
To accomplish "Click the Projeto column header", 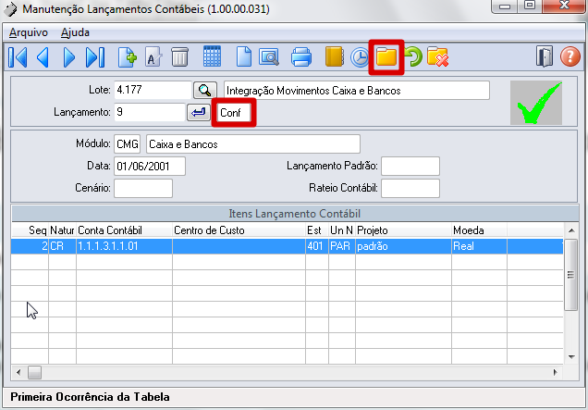I will click(403, 230).
